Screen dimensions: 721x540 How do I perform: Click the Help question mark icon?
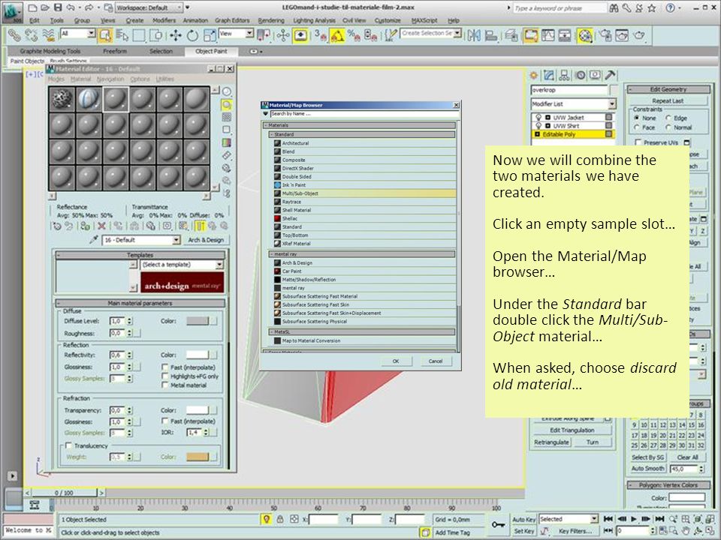[x=671, y=7]
